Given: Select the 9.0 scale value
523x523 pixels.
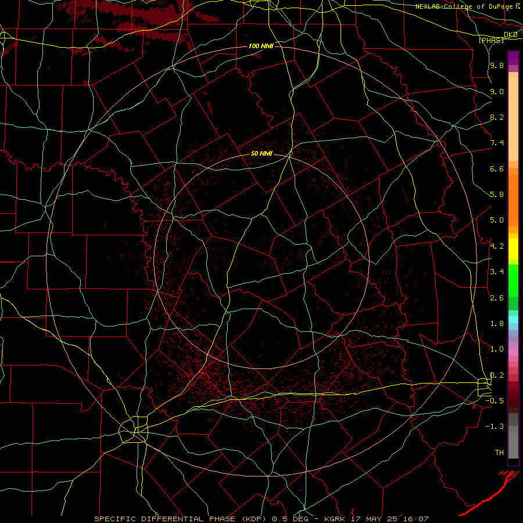Looking at the screenshot, I should coord(497,91).
